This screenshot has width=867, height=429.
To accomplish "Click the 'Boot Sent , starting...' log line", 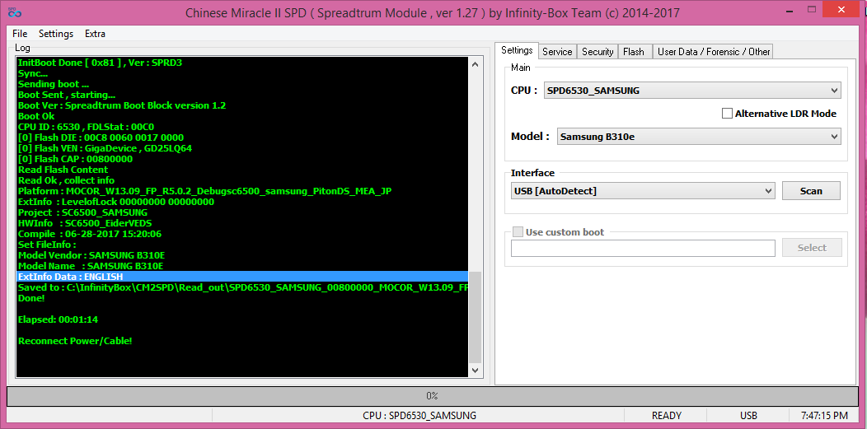I will 67,95.
